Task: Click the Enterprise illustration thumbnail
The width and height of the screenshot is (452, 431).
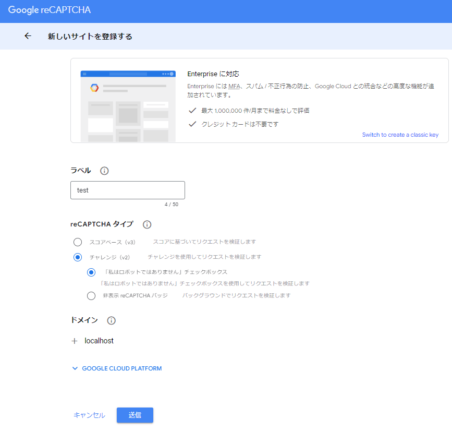Action: 128,106
